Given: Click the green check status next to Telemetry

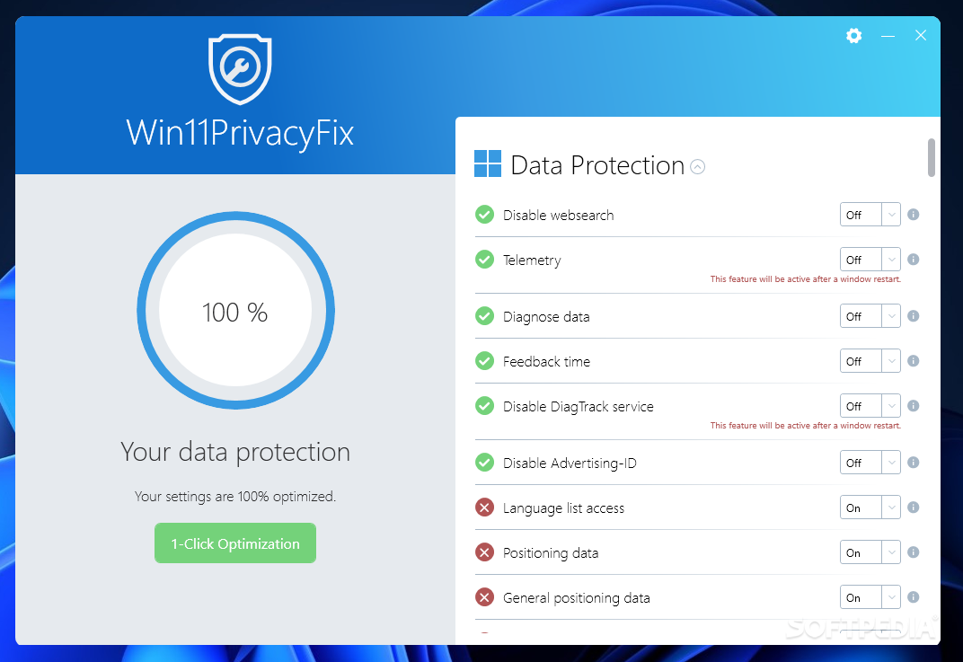Looking at the screenshot, I should [484, 260].
